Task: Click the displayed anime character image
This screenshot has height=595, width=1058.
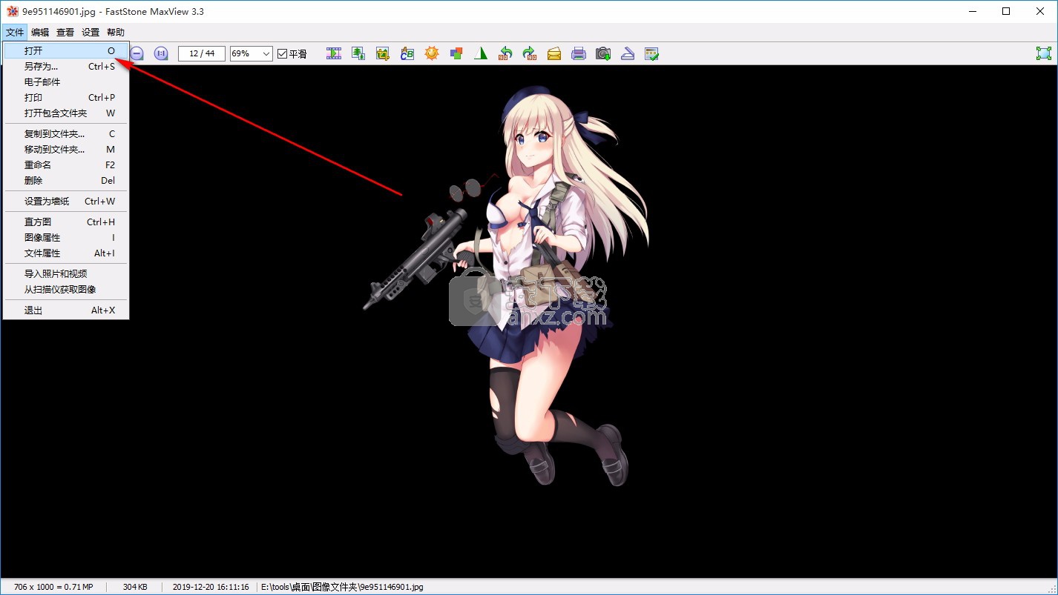Action: (x=506, y=286)
